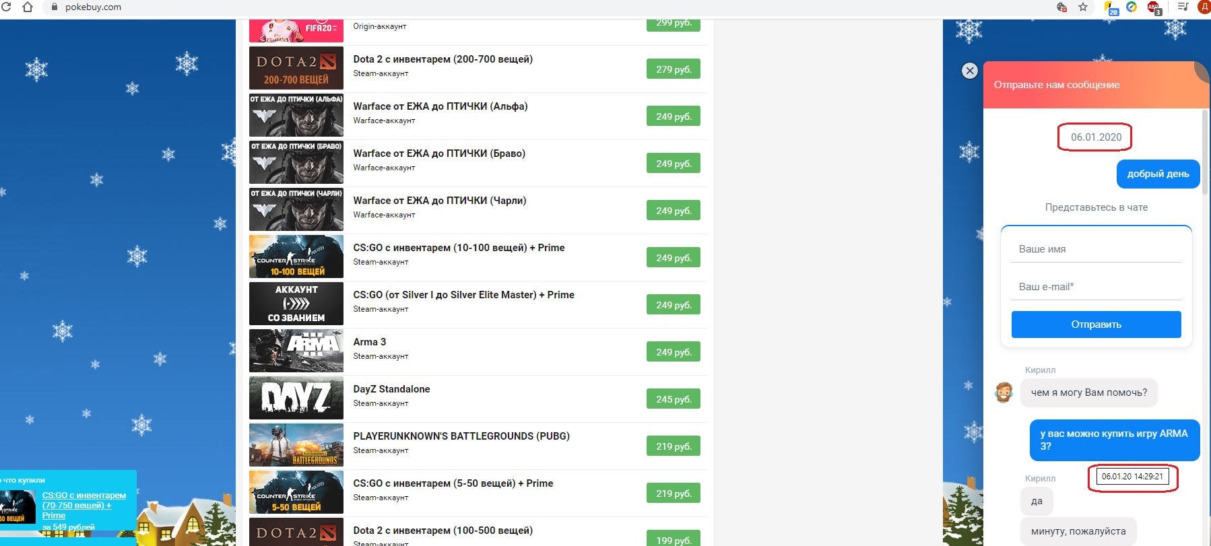1211x546 pixels.
Task: Open the Arma 3 title link
Action: pyautogui.click(x=370, y=342)
